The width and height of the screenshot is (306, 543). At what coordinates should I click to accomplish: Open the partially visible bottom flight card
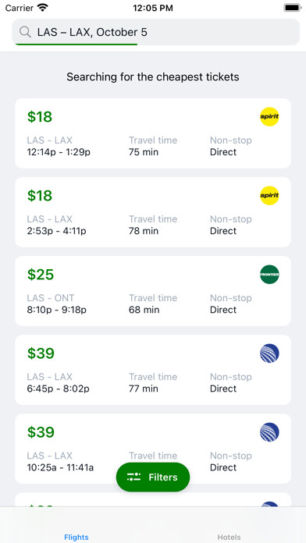[x=153, y=500]
